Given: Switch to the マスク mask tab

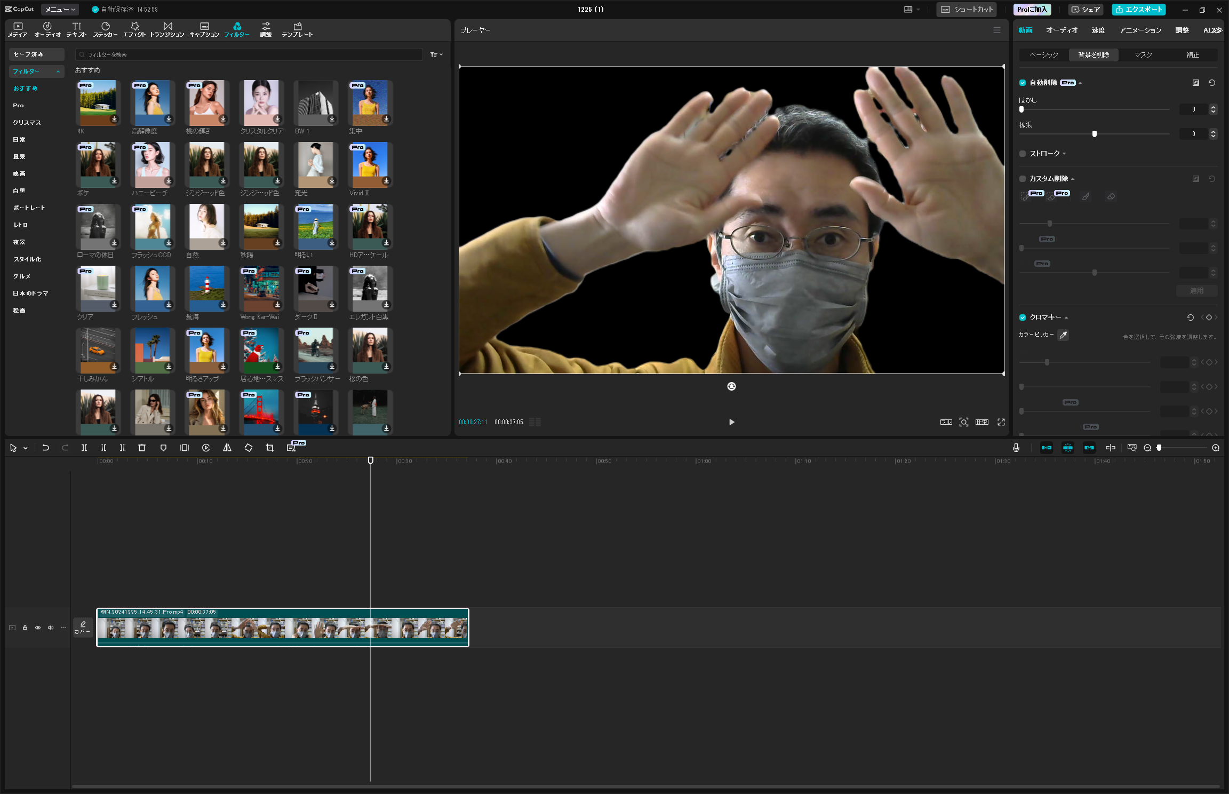Looking at the screenshot, I should click(x=1143, y=55).
